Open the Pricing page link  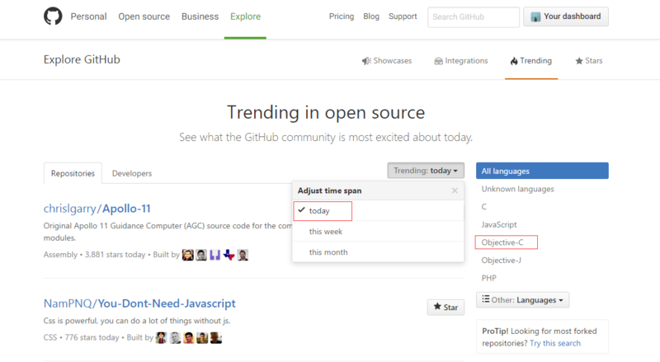342,16
